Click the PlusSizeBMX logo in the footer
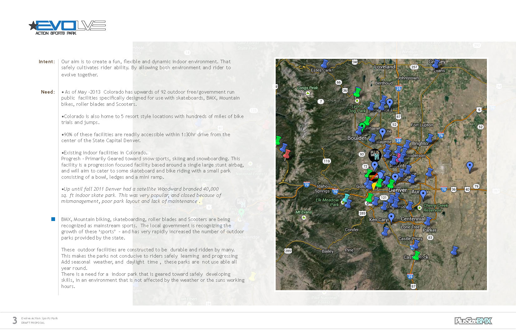The width and height of the screenshot is (516, 334). (473, 321)
